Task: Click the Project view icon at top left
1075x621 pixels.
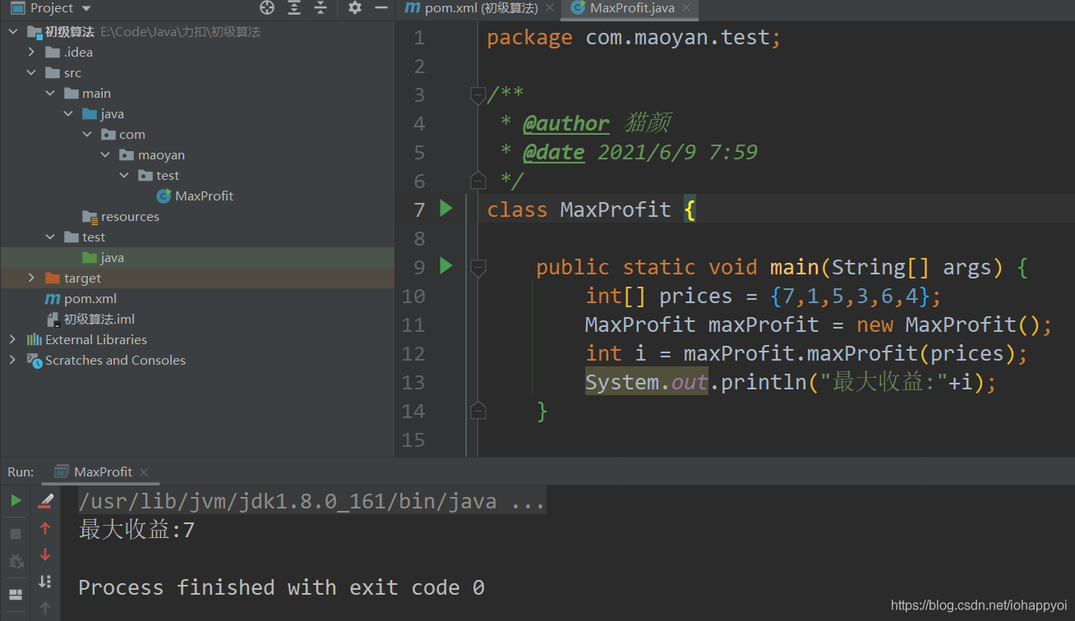Action: point(17,8)
